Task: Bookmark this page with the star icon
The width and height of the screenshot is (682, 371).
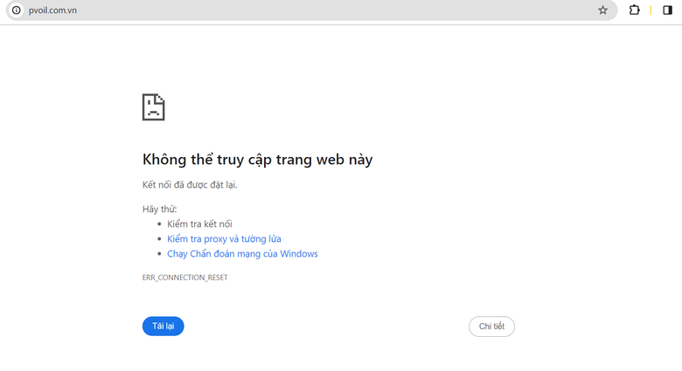Action: pyautogui.click(x=602, y=10)
